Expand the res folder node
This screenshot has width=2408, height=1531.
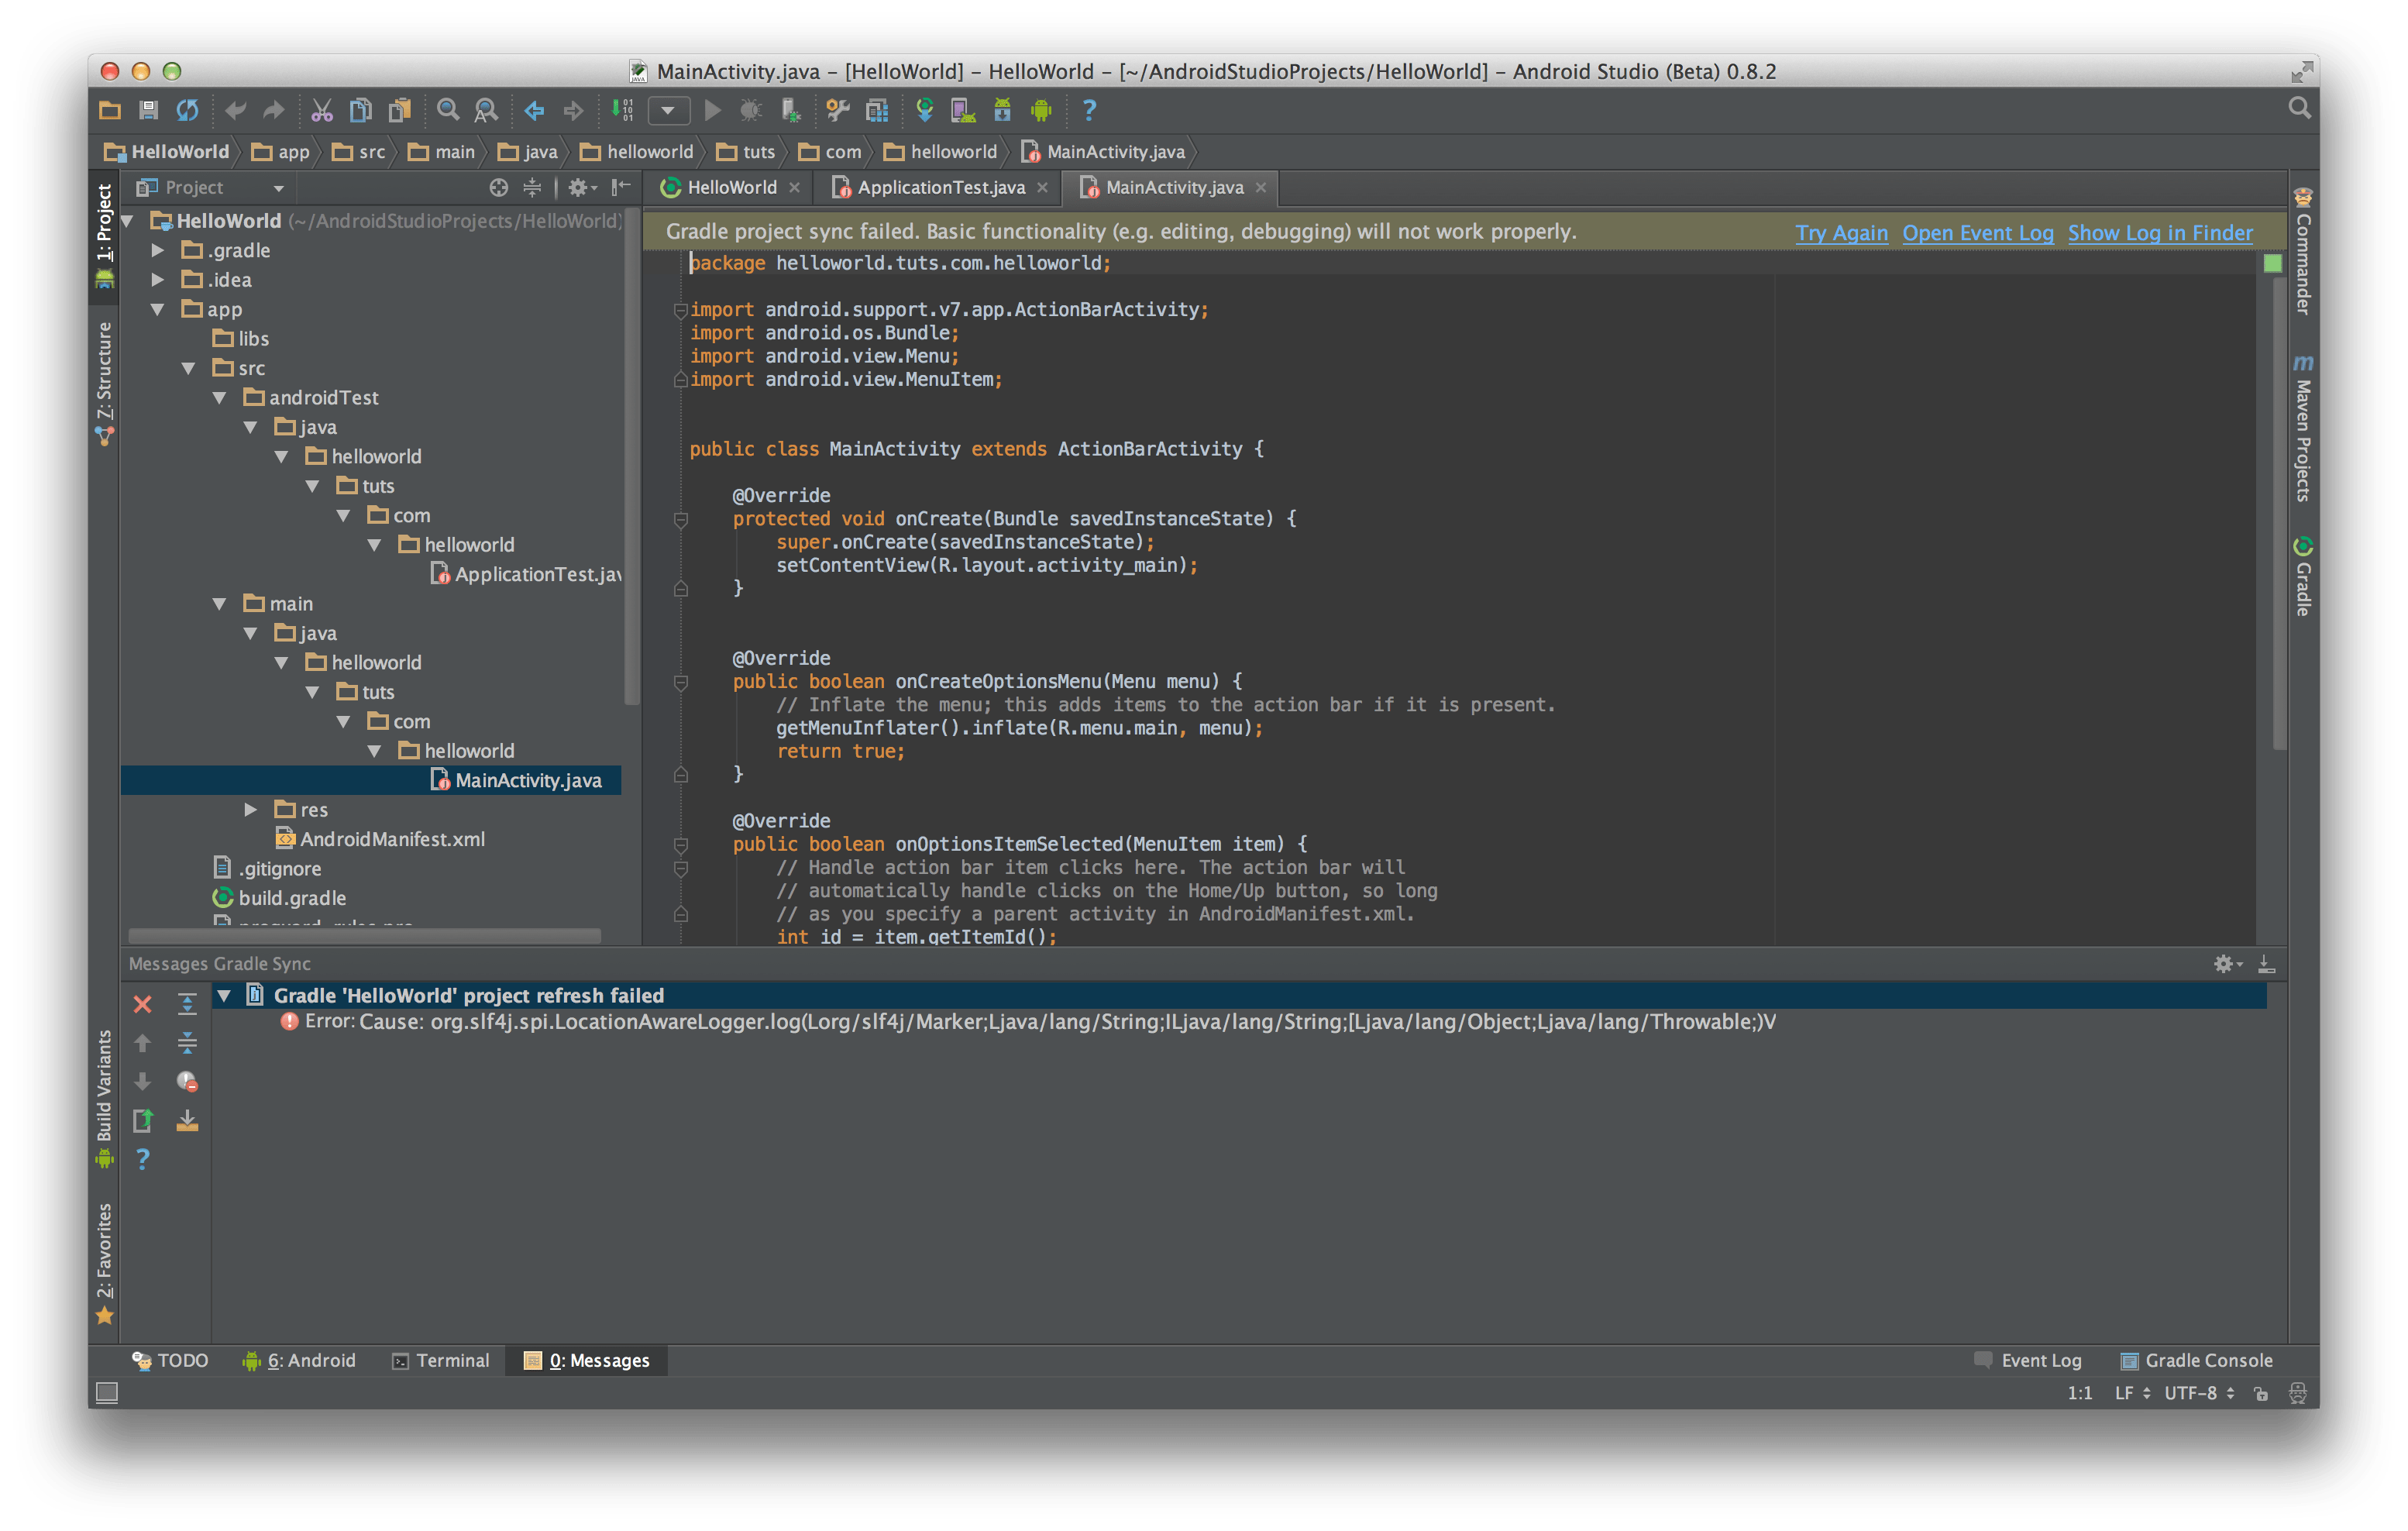[250, 810]
